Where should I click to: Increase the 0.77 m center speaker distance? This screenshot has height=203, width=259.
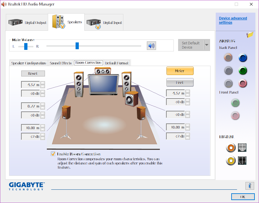point(43,105)
